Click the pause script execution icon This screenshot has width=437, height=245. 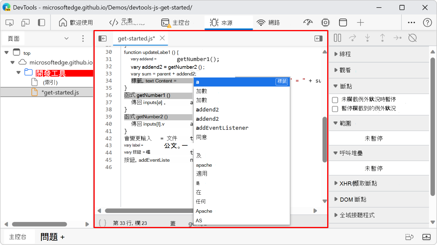pyautogui.click(x=337, y=38)
